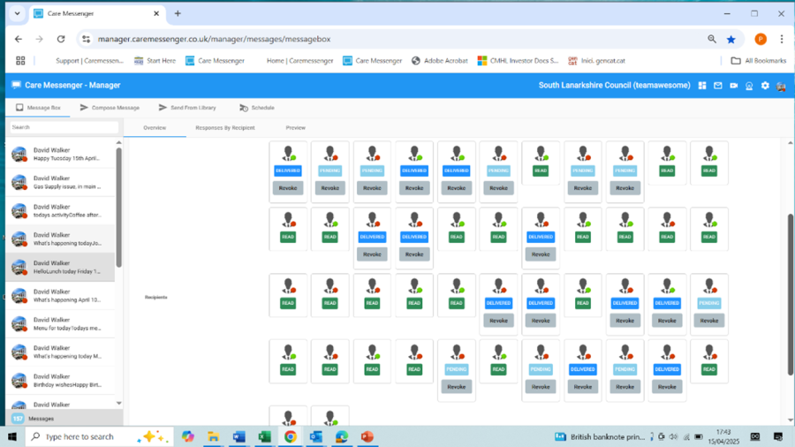The height and width of the screenshot is (447, 795).
Task: Open the Windows Start menu
Action: click(12, 436)
